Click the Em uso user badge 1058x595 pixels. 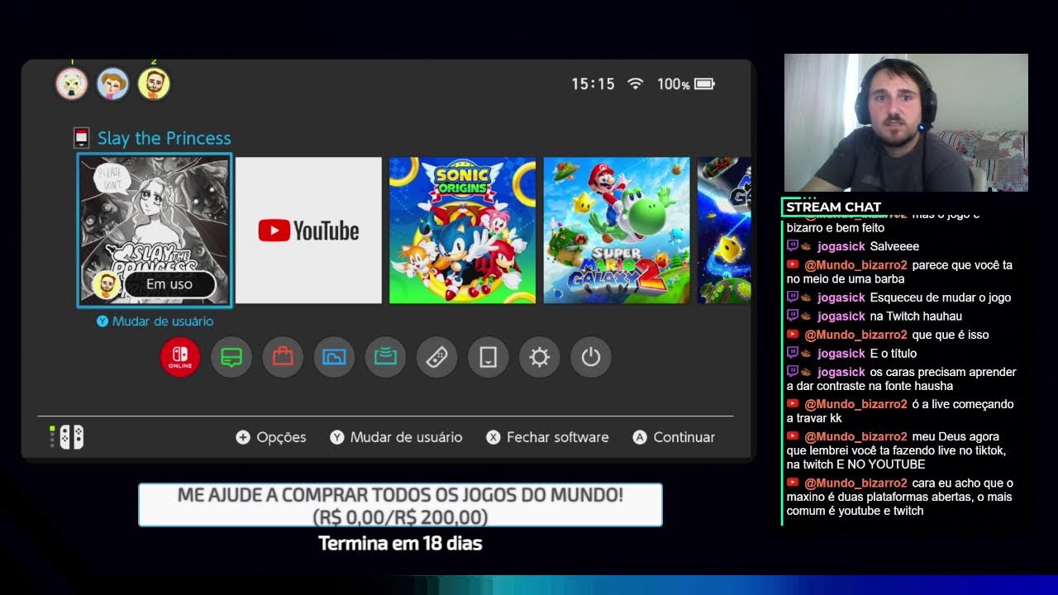155,284
